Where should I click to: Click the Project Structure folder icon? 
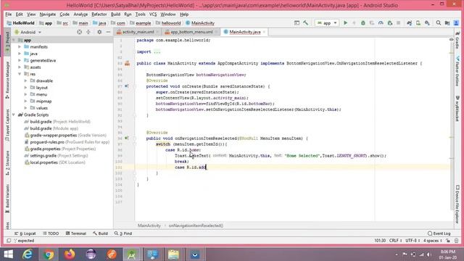[447, 22]
